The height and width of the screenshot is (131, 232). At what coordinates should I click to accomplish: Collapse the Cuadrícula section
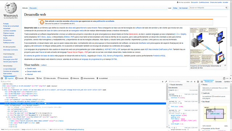click(x=202, y=93)
